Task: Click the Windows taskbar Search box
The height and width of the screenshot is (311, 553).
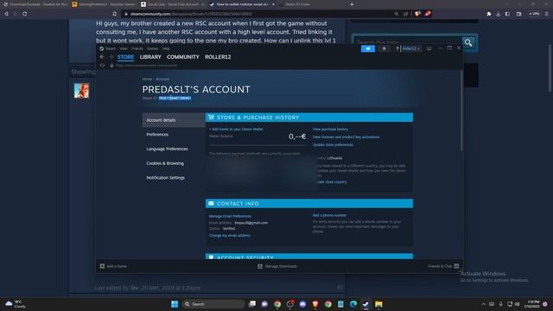Action: (213, 304)
